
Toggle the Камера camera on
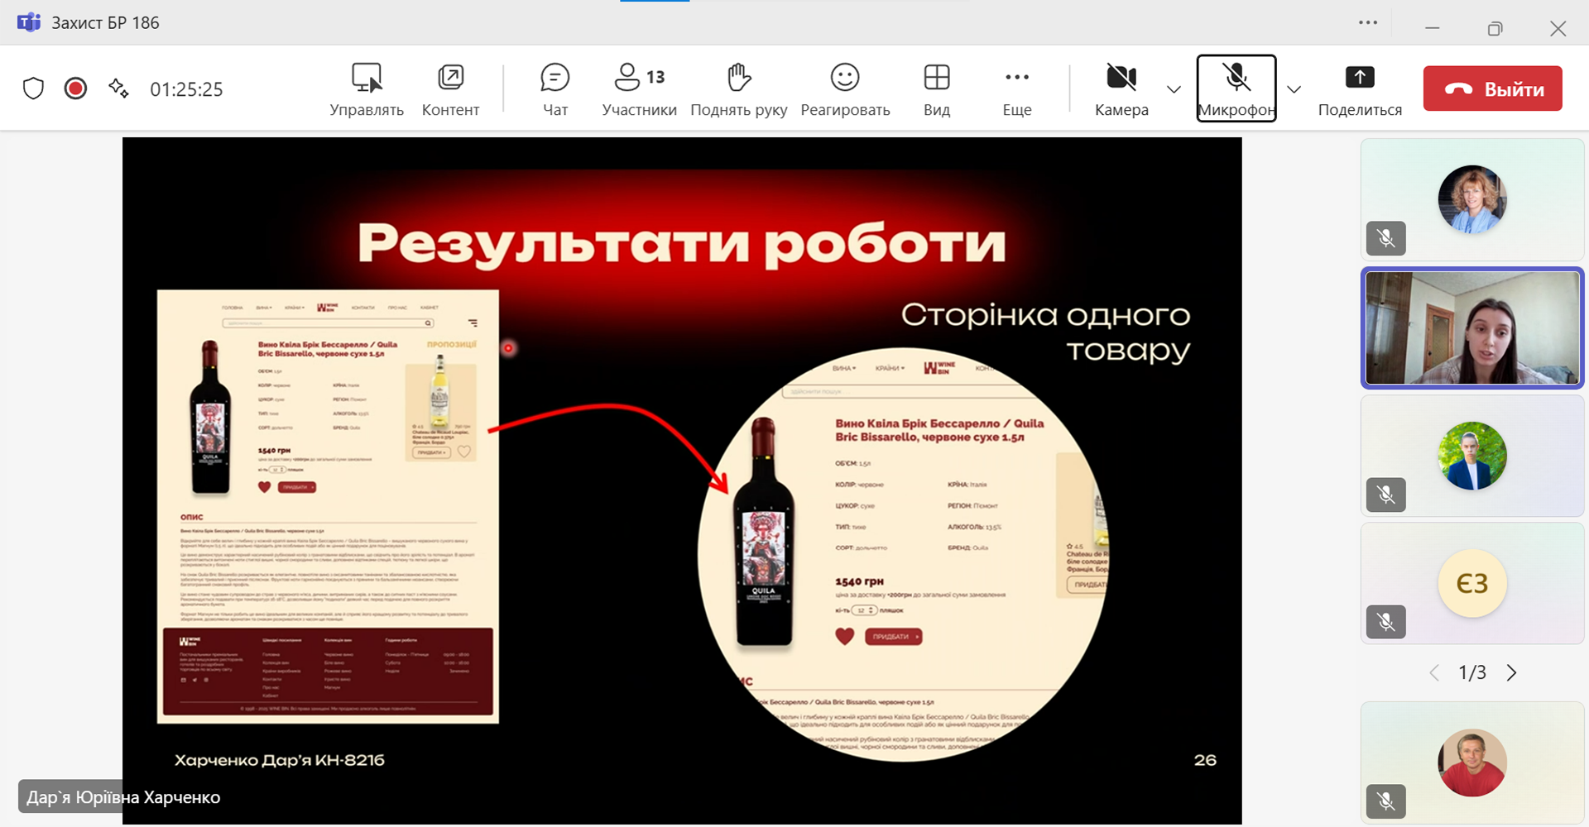(x=1121, y=88)
